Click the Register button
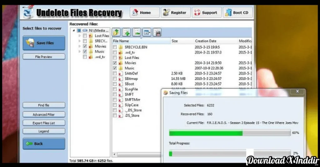This screenshot has height=167, width=320. [176, 12]
